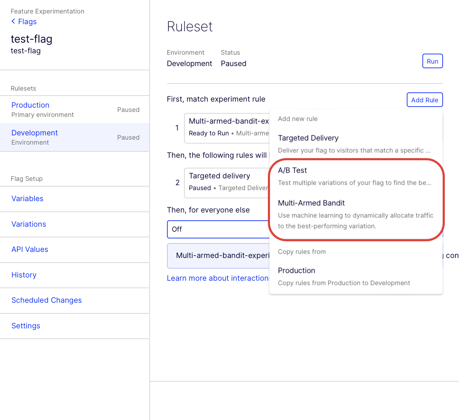
Task: Open Scheduled Changes
Action: pyautogui.click(x=47, y=300)
